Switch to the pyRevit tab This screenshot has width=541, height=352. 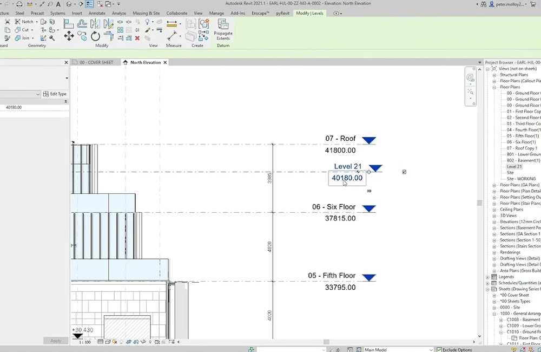coord(282,13)
